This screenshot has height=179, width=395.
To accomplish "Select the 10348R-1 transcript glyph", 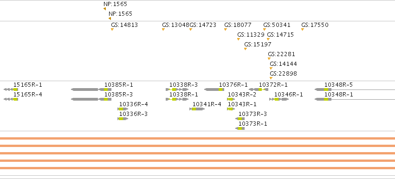I will click(x=355, y=99).
